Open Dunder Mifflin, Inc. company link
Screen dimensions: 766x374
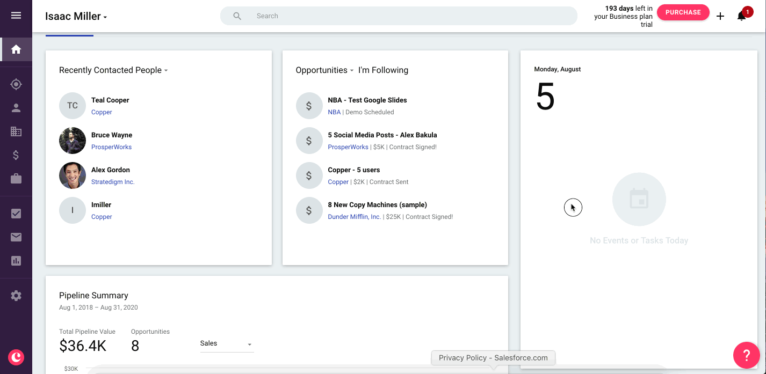[x=355, y=217]
